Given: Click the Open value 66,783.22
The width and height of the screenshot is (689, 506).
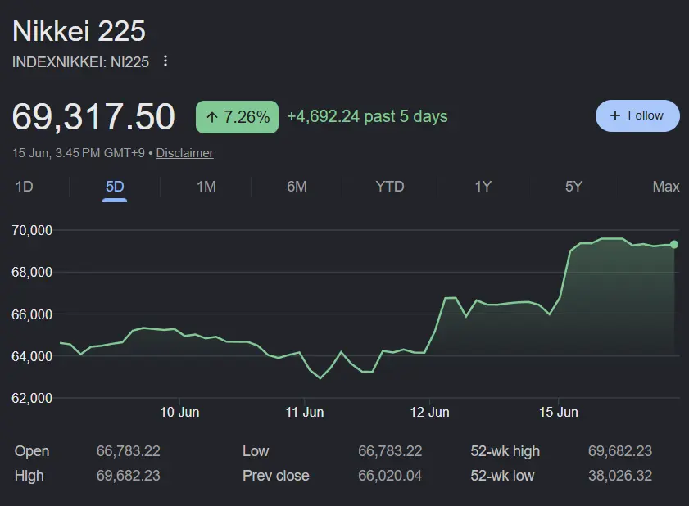Looking at the screenshot, I should [x=129, y=451].
